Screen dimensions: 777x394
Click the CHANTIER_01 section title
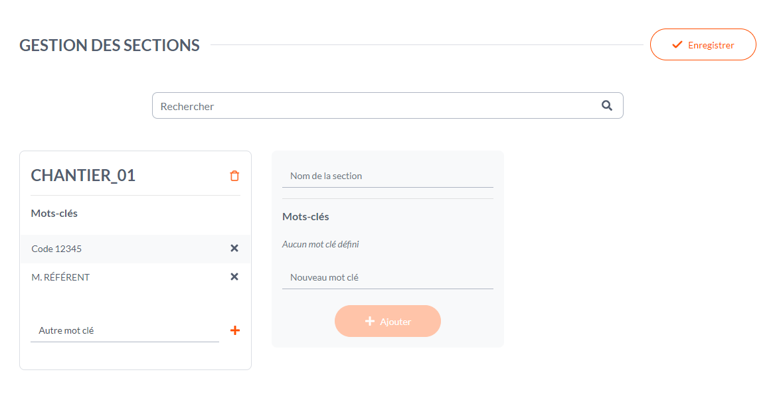point(83,175)
